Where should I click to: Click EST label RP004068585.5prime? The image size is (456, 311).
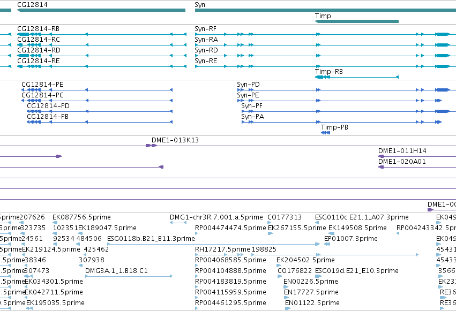230,260
